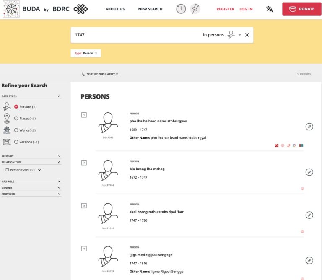
Task: Open the About Us menu
Action: 115,9
